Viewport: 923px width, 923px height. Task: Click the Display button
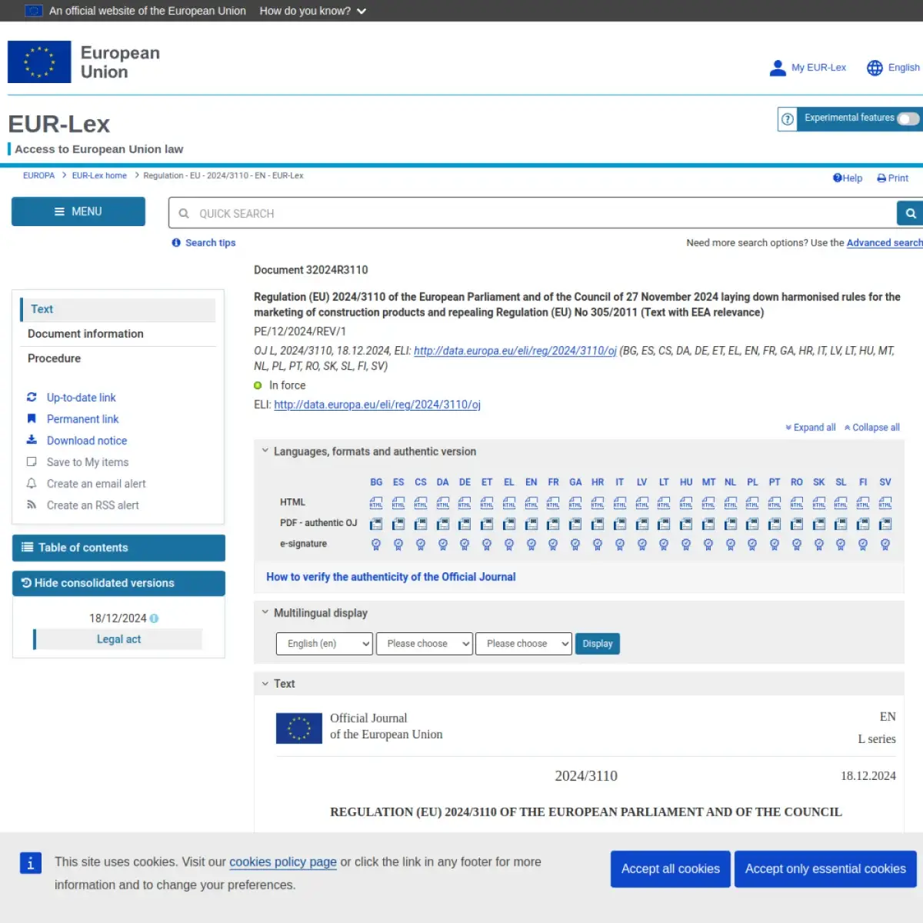[x=598, y=644]
